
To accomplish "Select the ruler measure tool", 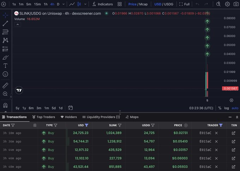I will (x=5, y=85).
